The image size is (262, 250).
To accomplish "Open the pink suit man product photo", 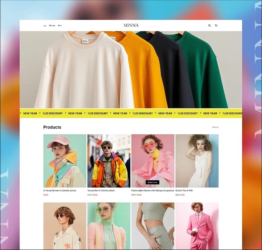I will (x=197, y=226).
